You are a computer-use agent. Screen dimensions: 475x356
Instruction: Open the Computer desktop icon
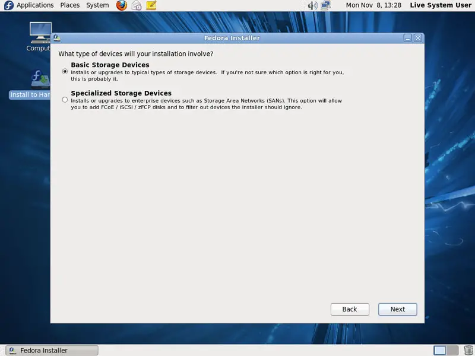(x=40, y=37)
